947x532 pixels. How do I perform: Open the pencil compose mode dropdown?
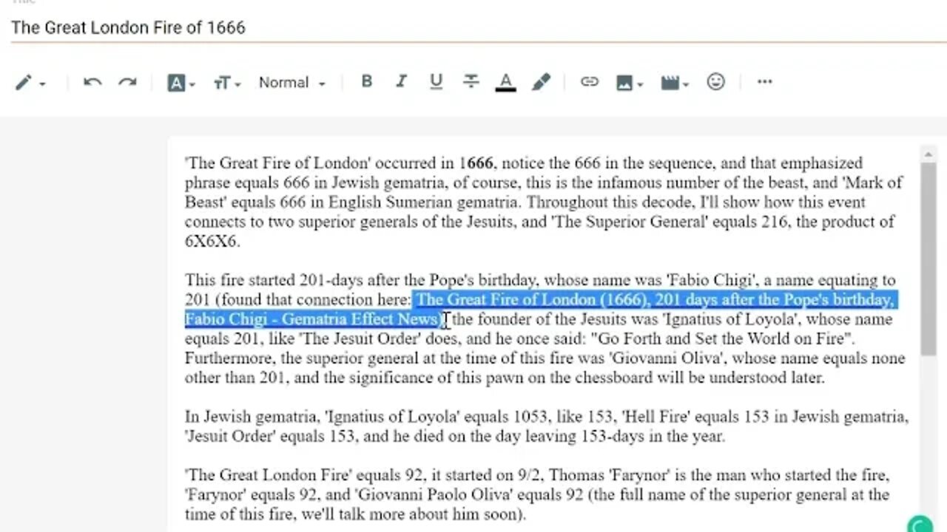(30, 83)
